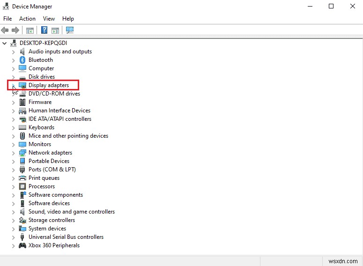Expand the Processors chevron
This screenshot has width=363, height=266.
pos(14,187)
